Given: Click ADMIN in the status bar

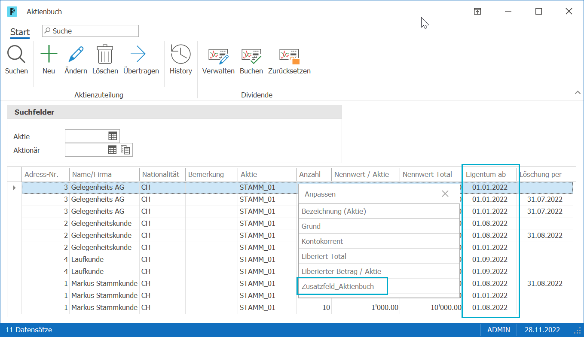Looking at the screenshot, I should coord(498,330).
